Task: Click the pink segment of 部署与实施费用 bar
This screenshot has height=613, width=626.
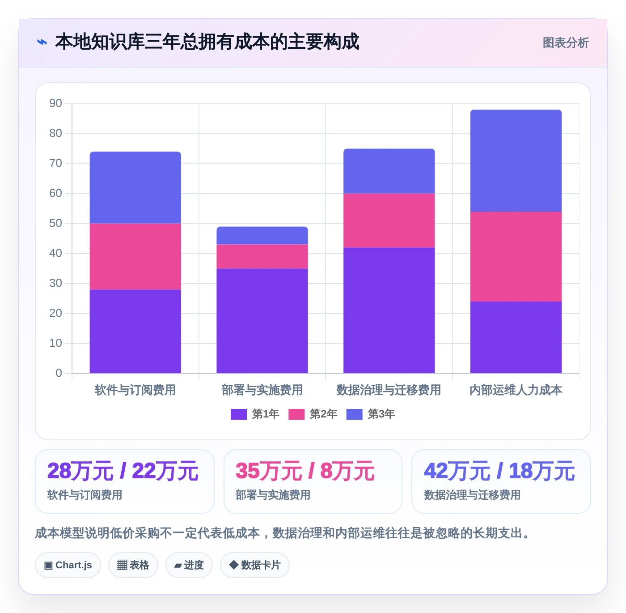Action: (262, 256)
